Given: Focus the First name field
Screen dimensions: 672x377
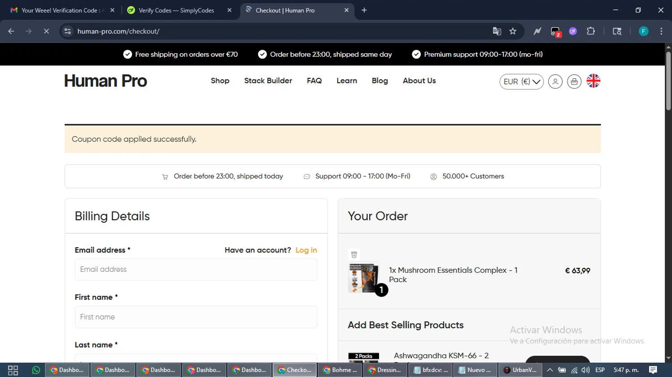Looking at the screenshot, I should pyautogui.click(x=196, y=317).
